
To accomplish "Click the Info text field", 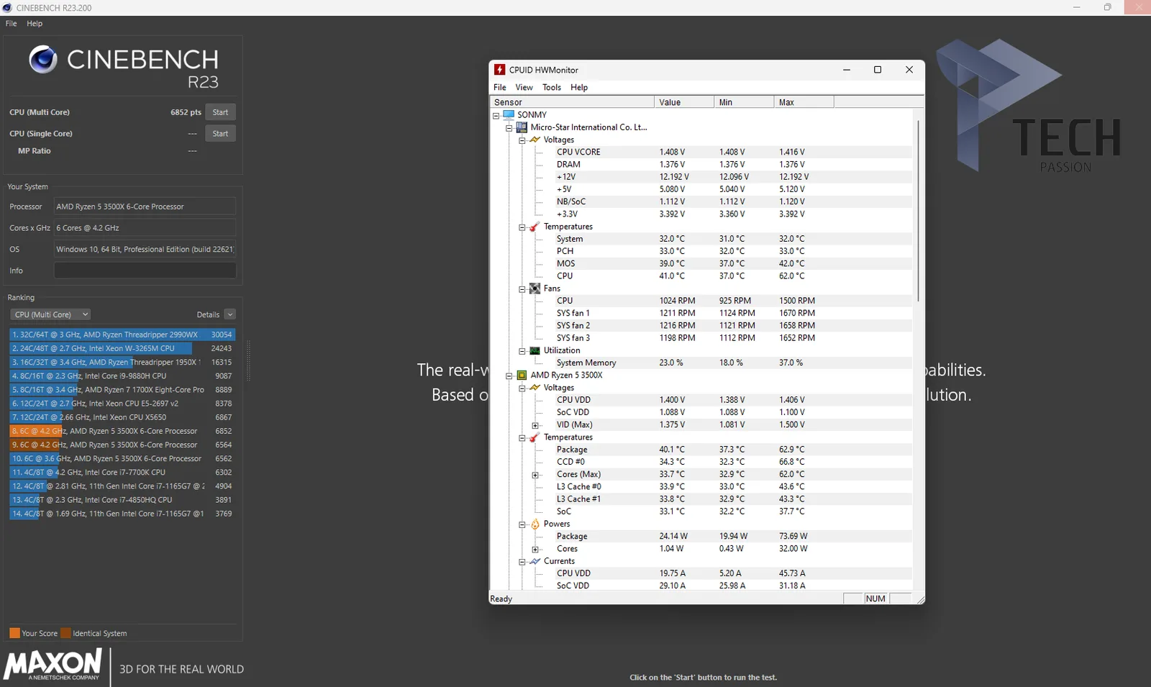I will click(145, 270).
